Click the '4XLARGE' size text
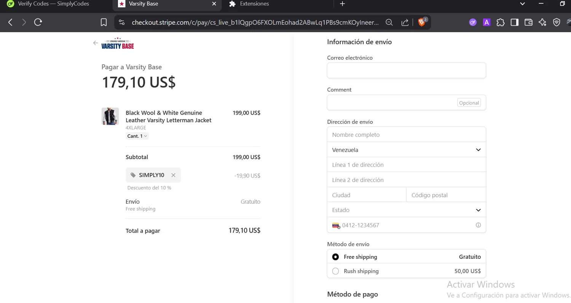571x303 pixels. tap(136, 128)
